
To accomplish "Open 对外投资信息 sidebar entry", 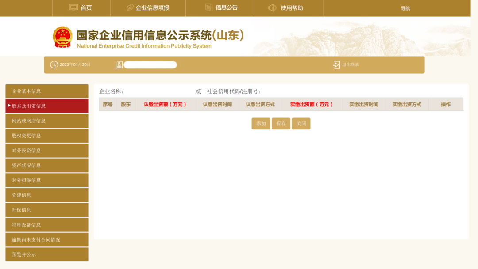I will (x=47, y=151).
